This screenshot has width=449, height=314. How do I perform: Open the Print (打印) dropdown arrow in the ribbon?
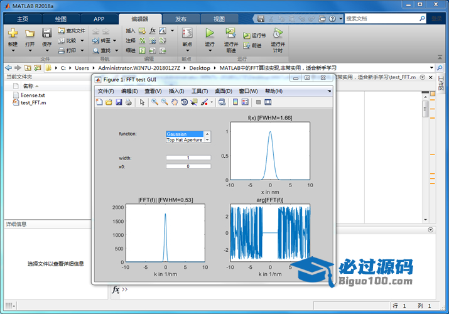[x=82, y=51]
